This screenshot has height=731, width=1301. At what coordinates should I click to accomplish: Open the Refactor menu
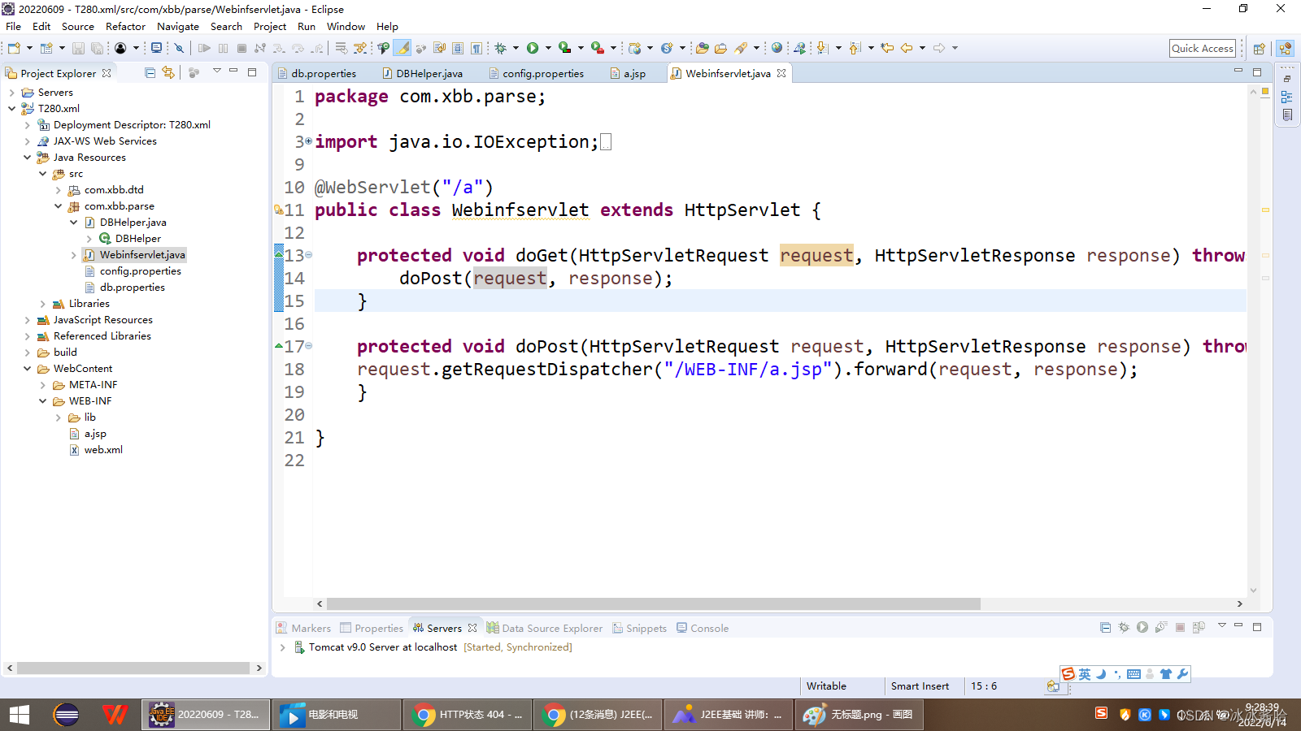(x=125, y=26)
